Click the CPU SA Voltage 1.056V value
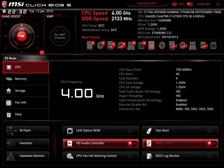 coord(181,87)
